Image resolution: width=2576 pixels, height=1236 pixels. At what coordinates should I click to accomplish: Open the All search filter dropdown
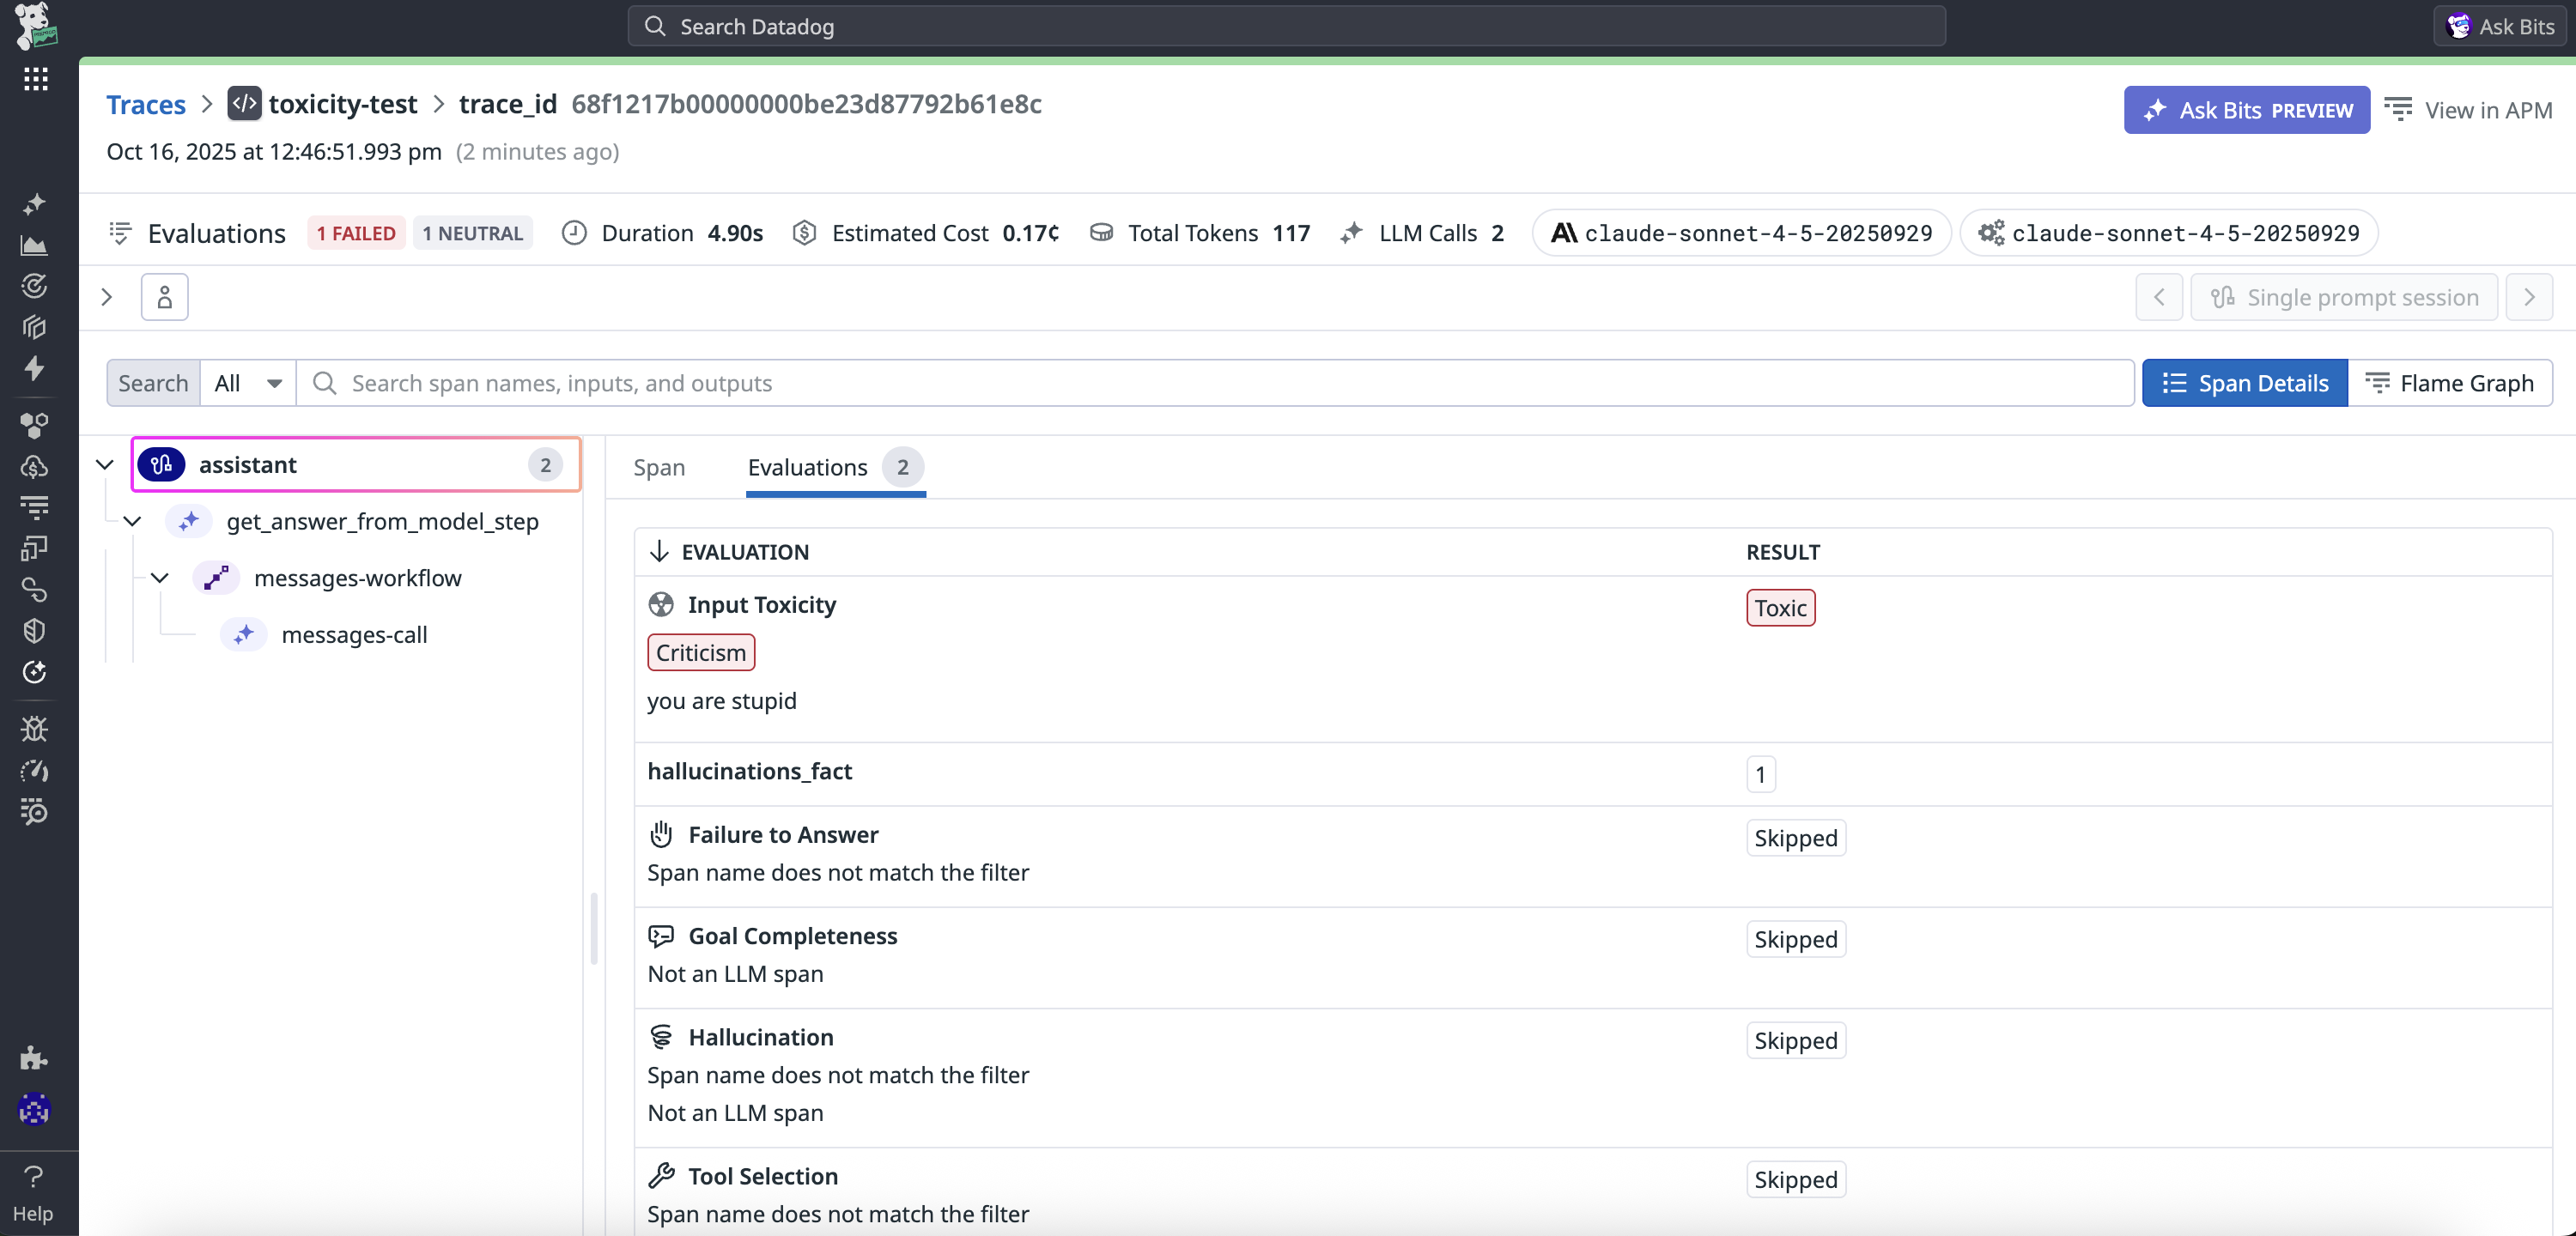coord(248,383)
